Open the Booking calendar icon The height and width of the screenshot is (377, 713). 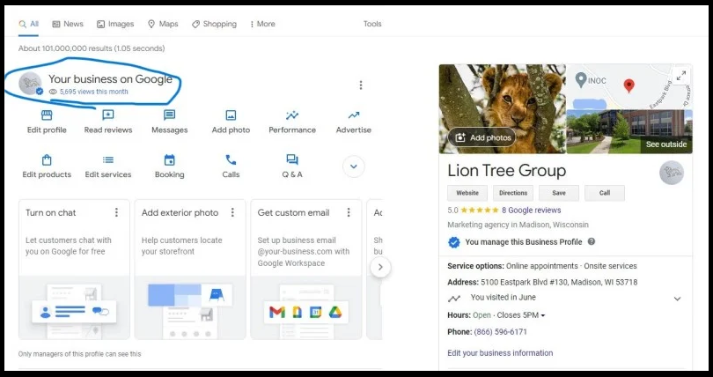click(x=169, y=160)
